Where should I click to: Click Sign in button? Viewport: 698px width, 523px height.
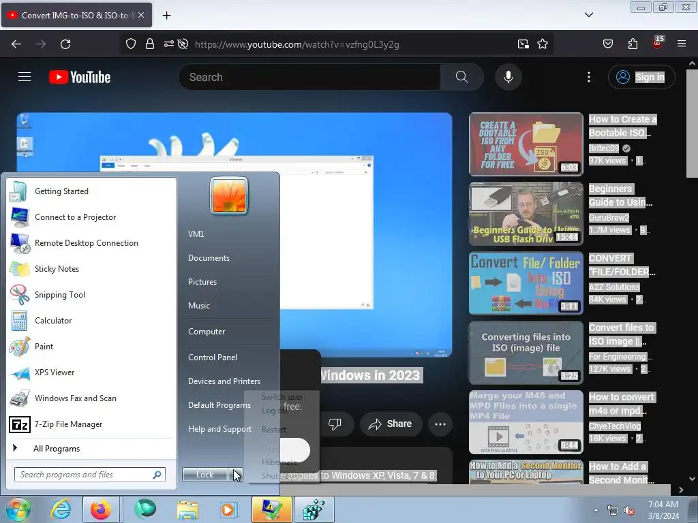click(641, 77)
